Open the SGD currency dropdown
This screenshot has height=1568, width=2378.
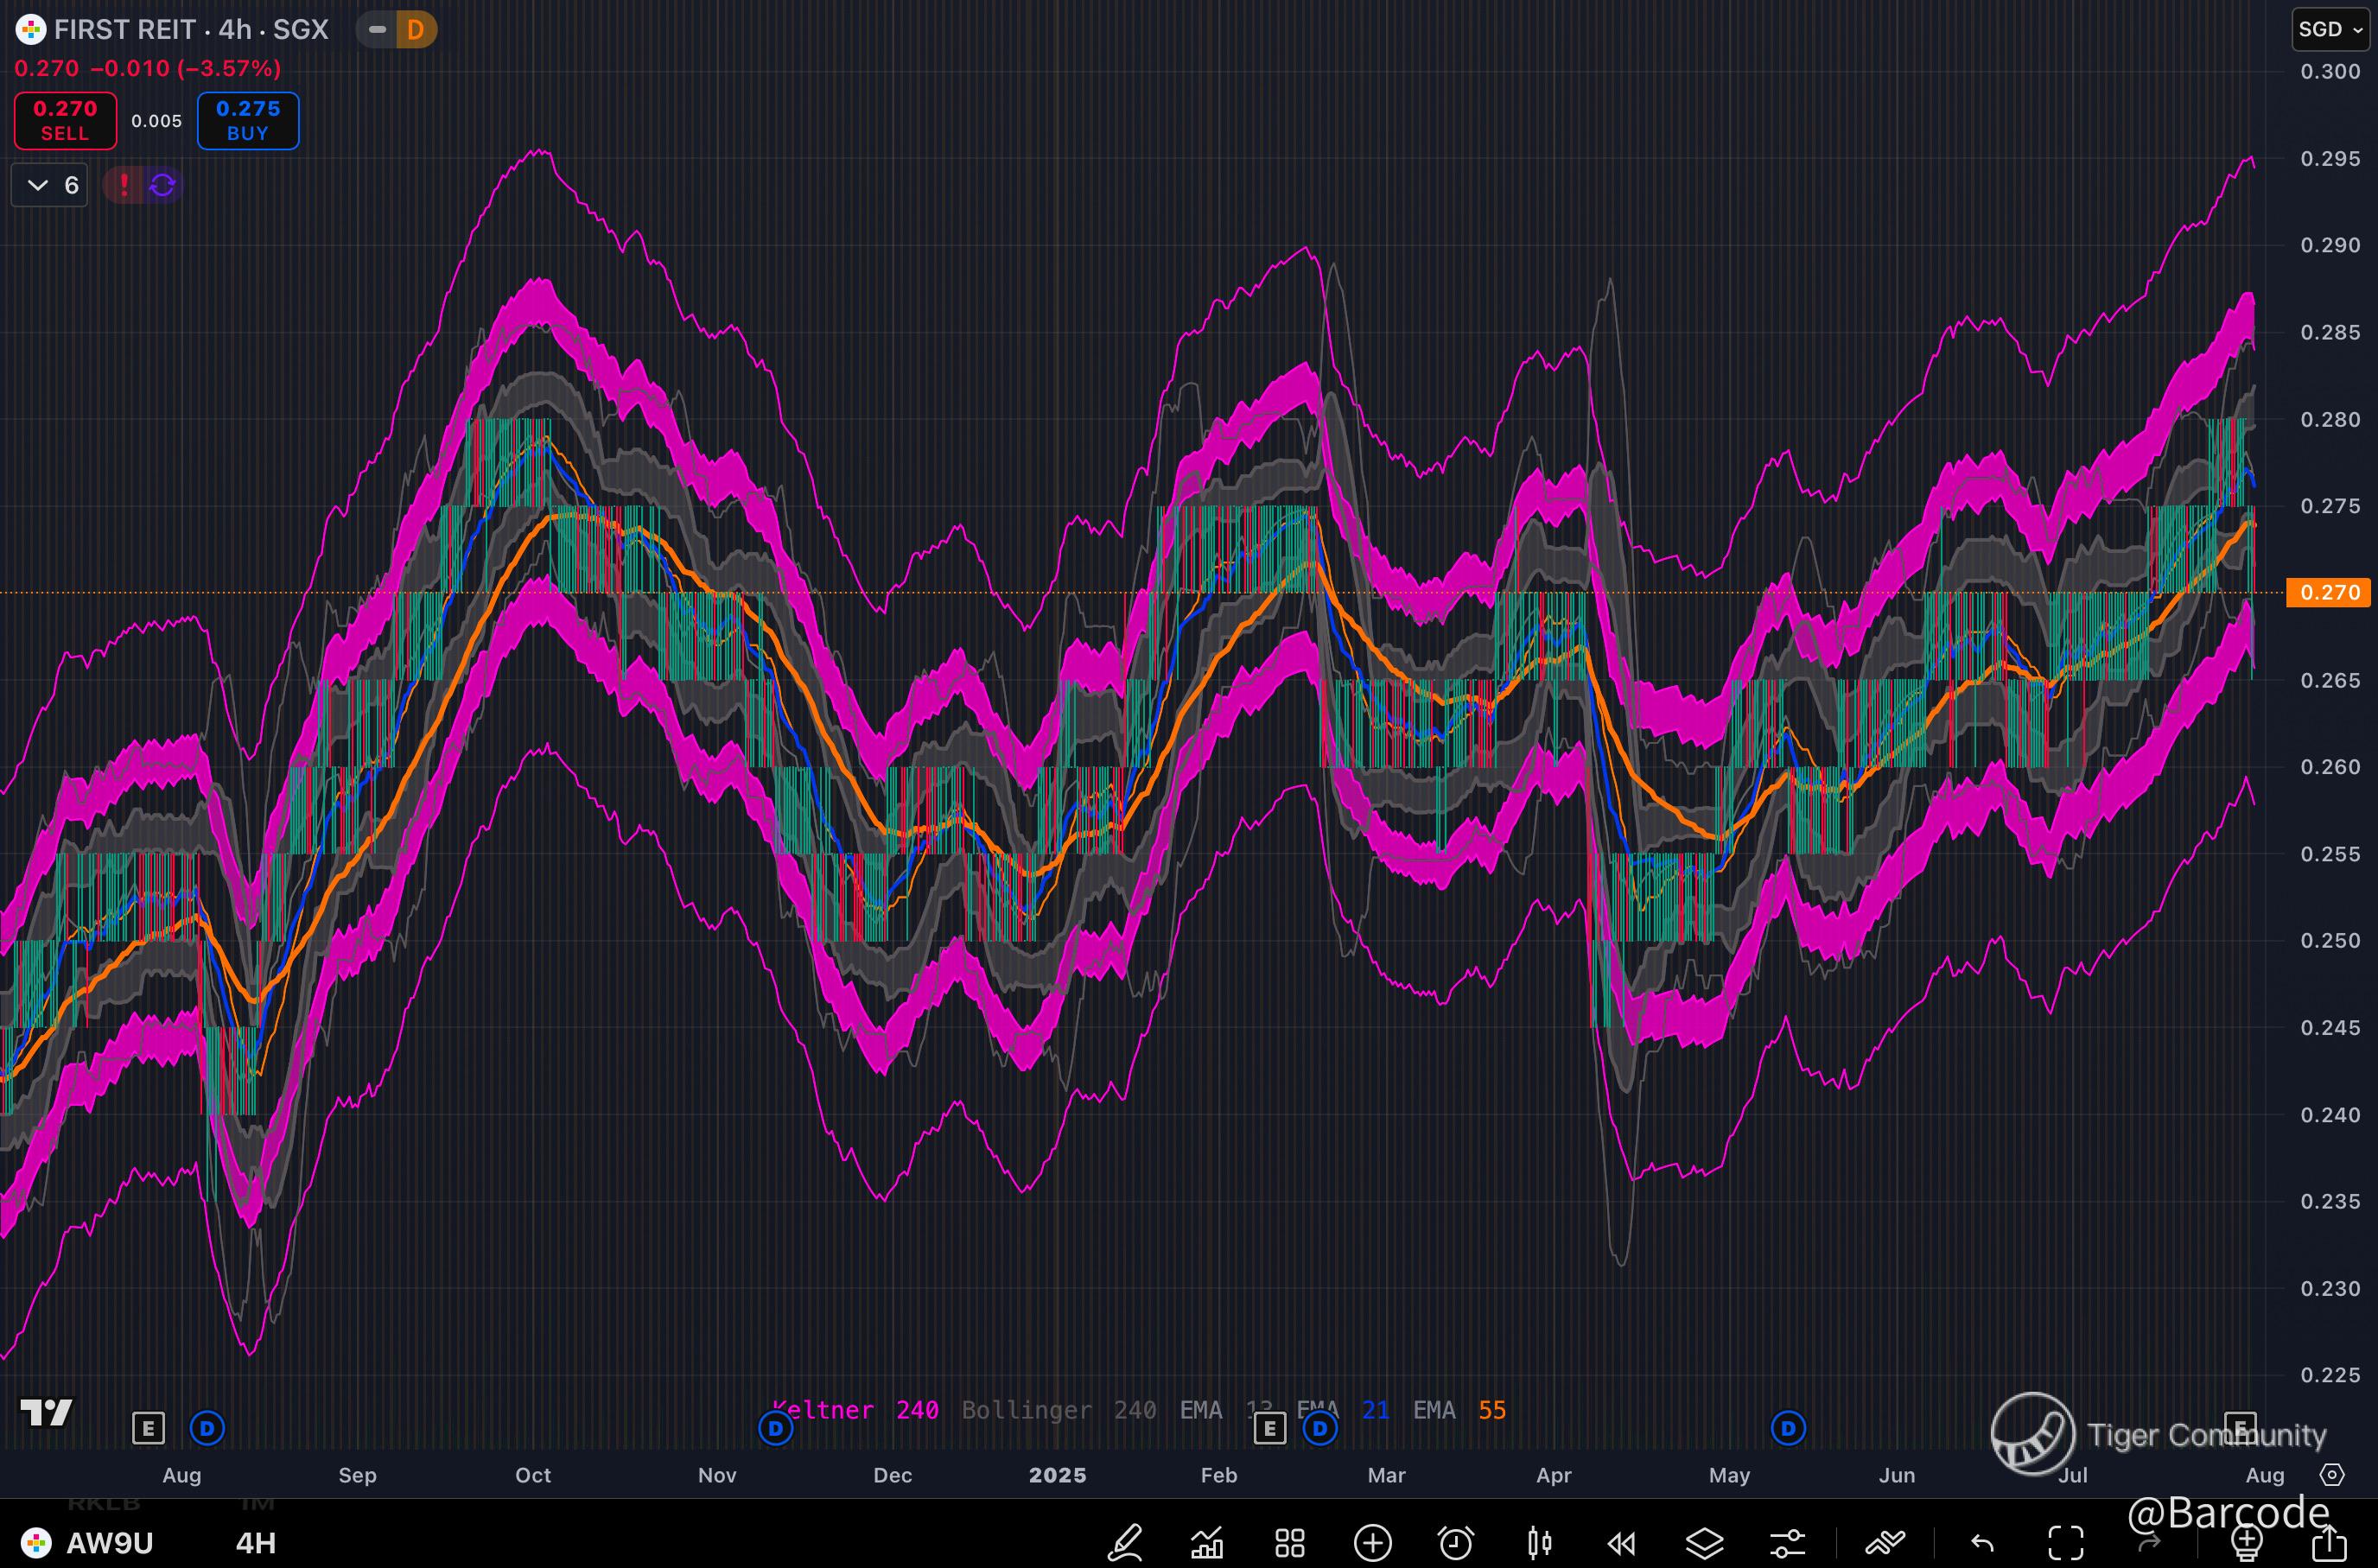[x=2330, y=29]
